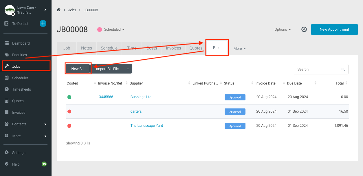The image size is (363, 176).
Task: Open the activity history clock icon
Action: pos(304,29)
